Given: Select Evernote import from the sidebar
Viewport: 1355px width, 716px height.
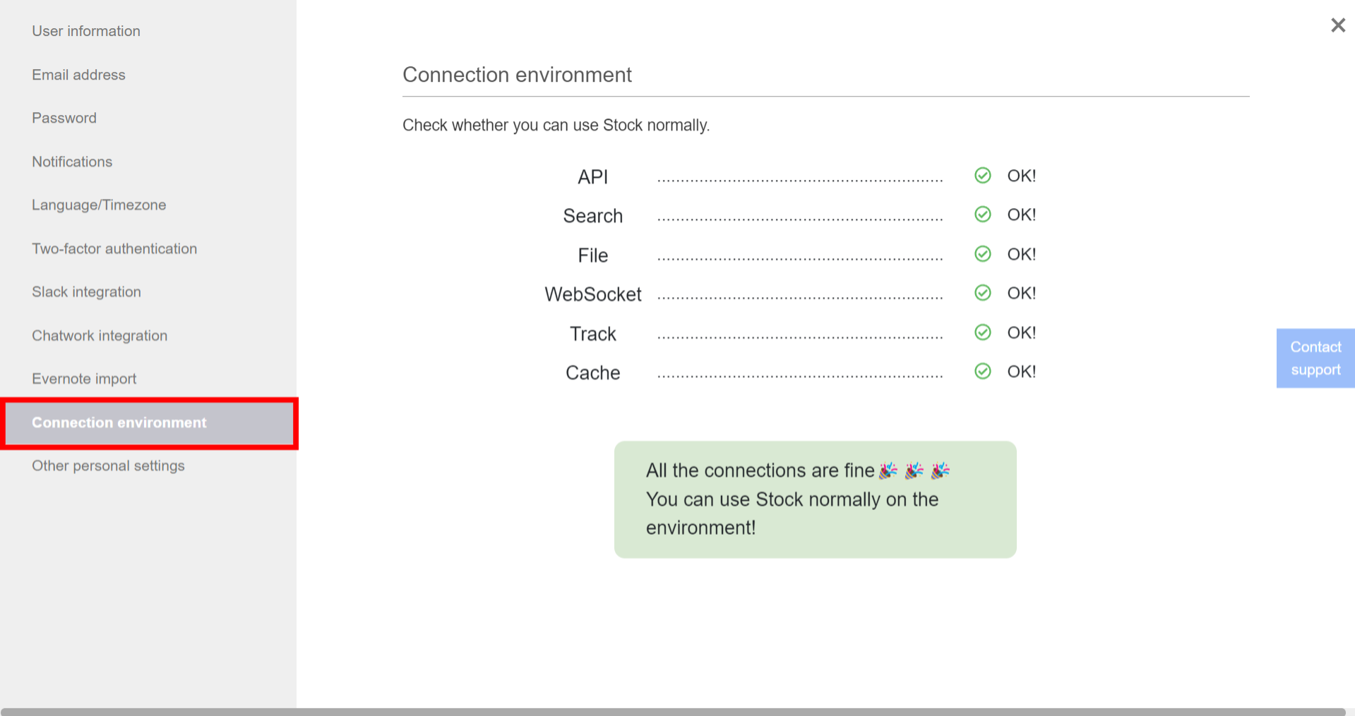Looking at the screenshot, I should pos(84,379).
